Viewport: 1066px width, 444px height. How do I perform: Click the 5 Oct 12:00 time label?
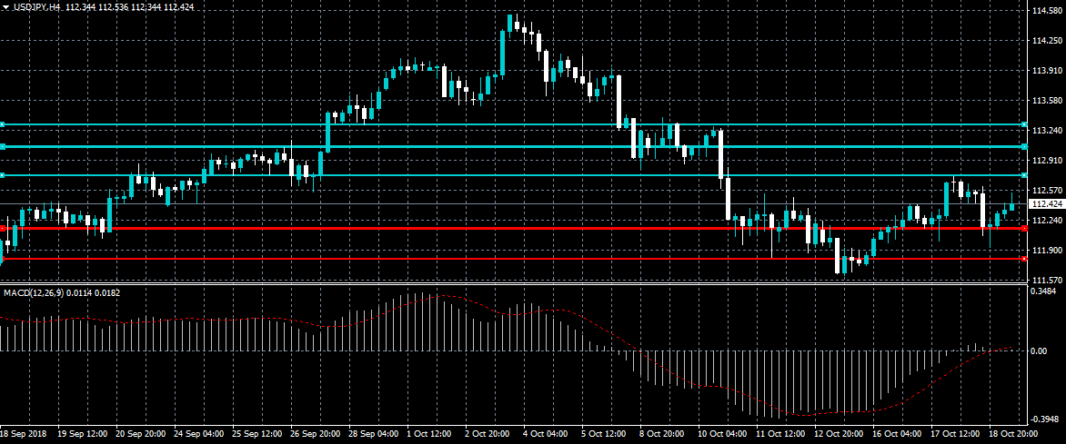(x=604, y=433)
